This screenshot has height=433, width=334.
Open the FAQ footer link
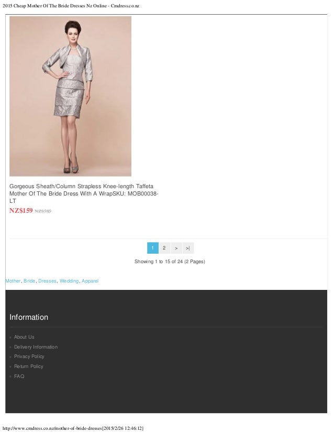tap(19, 376)
